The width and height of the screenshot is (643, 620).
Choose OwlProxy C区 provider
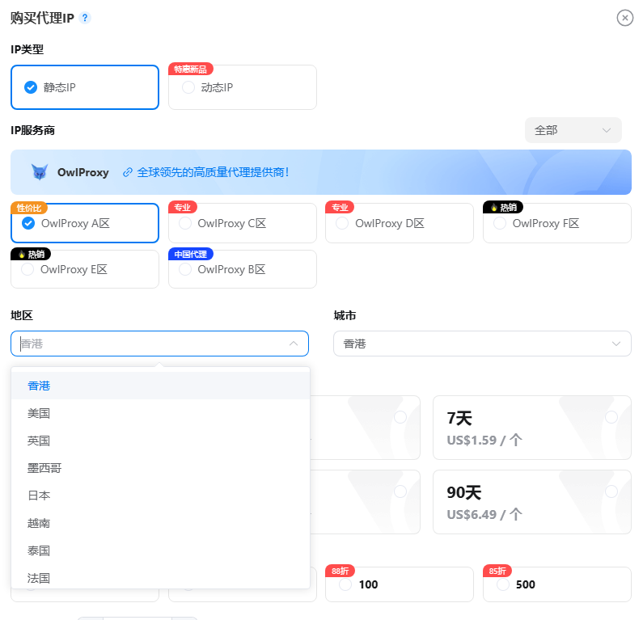point(242,223)
